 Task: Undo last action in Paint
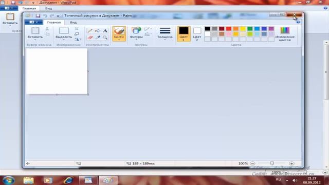(x=45, y=16)
